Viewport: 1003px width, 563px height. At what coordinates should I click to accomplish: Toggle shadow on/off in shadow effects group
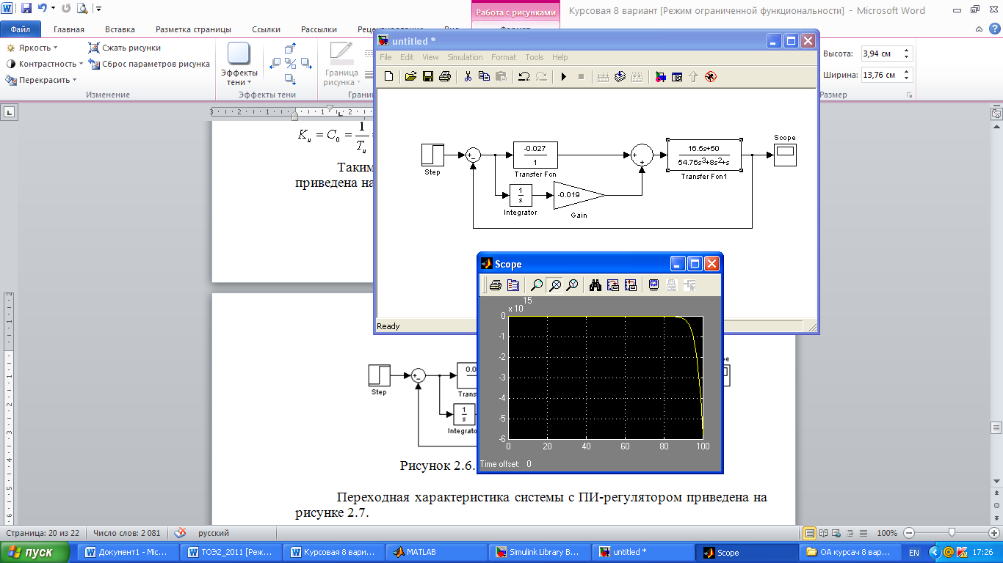click(289, 63)
